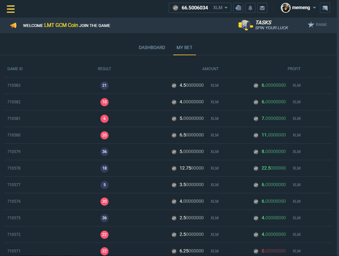Click the result 21 badge
The width and height of the screenshot is (339, 256).
[x=104, y=85]
